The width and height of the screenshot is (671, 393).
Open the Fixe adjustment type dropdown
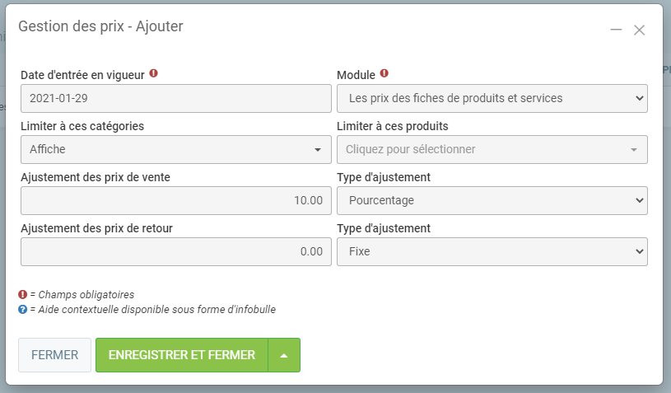pyautogui.click(x=492, y=251)
